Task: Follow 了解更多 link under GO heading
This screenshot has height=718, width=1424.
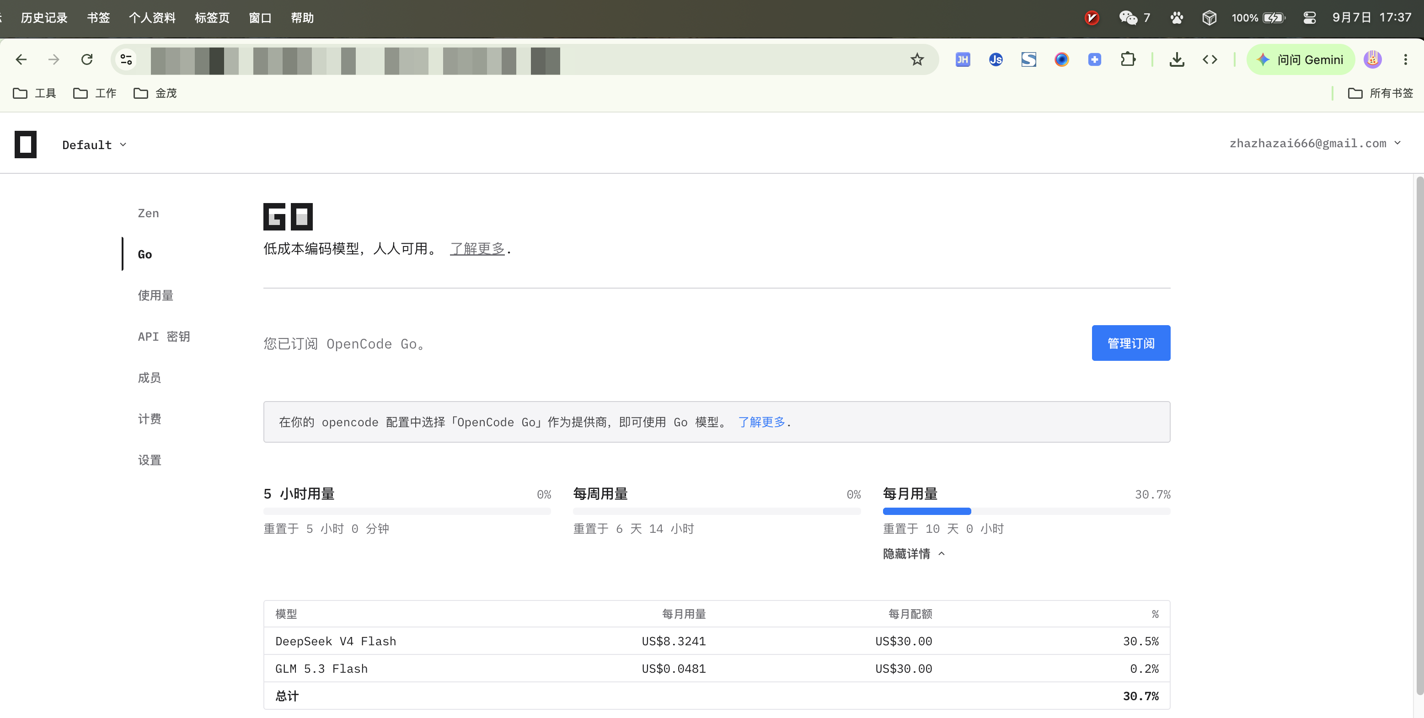Action: 477,249
